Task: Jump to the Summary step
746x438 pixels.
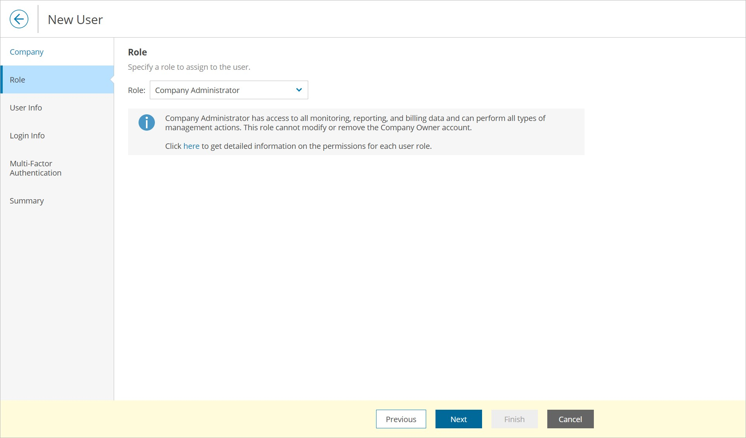Action: click(x=27, y=201)
